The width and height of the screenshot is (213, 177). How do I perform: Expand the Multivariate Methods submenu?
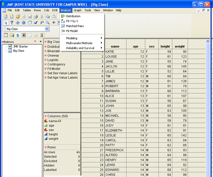[x=82, y=43]
